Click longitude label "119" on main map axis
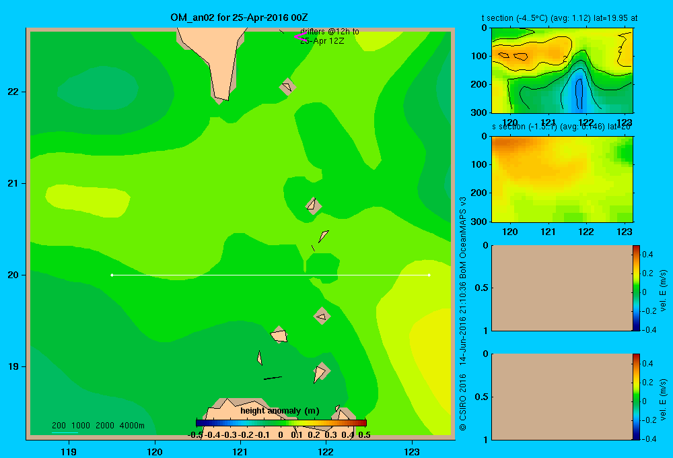The height and width of the screenshot is (458, 673). pos(69,451)
